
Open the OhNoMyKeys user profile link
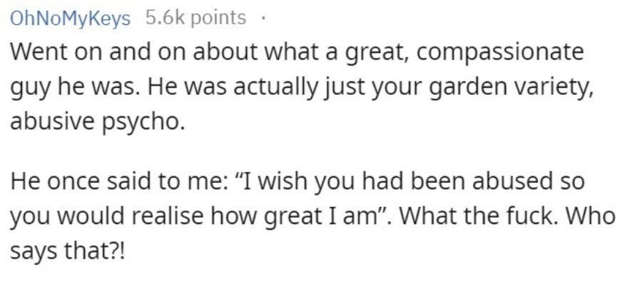(x=70, y=18)
